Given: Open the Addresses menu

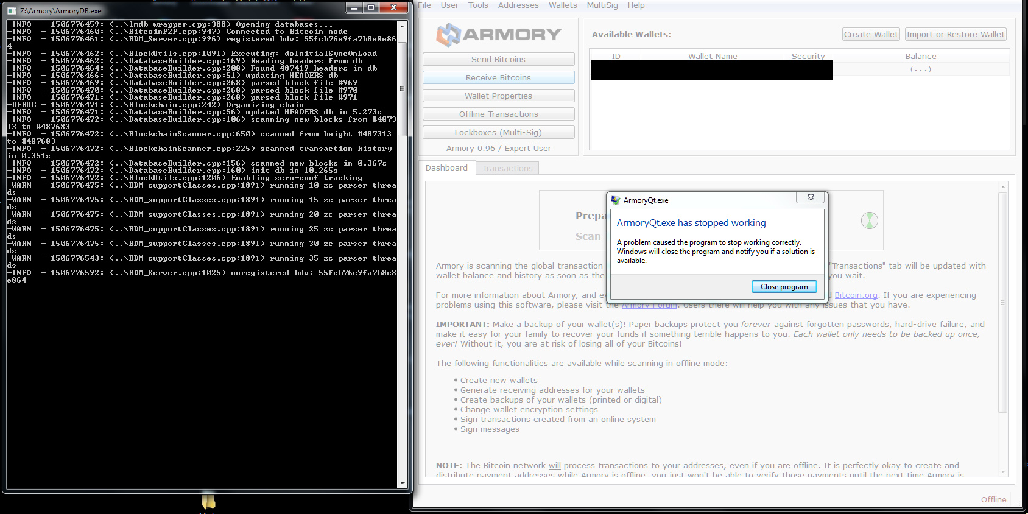Looking at the screenshot, I should pos(518,5).
